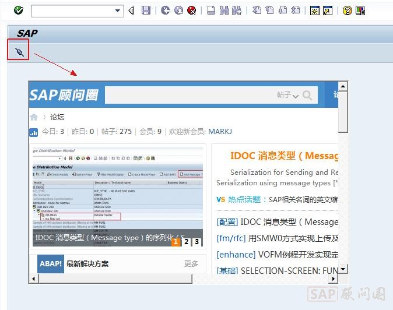The image size is (393, 310).
Task: Click the horizontal scrollbar thumb
Action: tap(115, 279)
